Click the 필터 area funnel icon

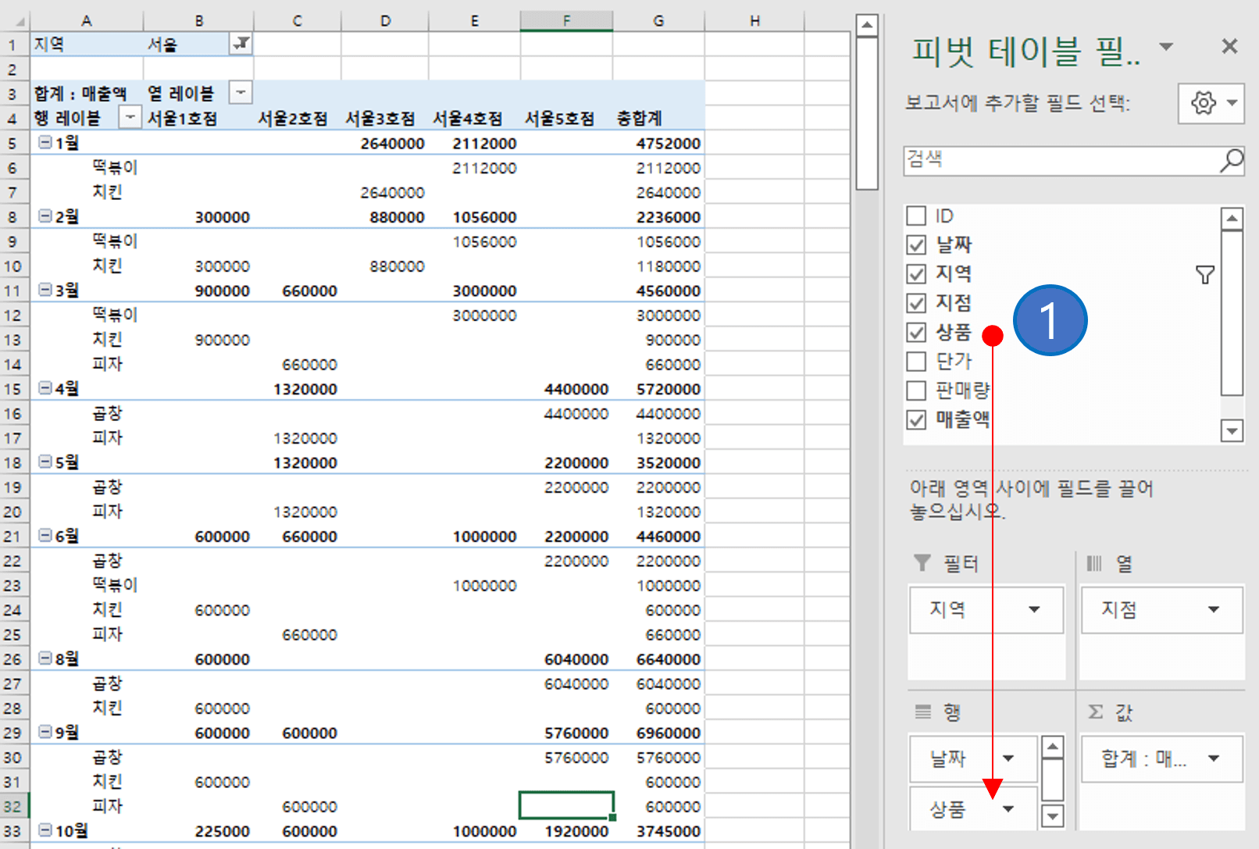coord(921,562)
